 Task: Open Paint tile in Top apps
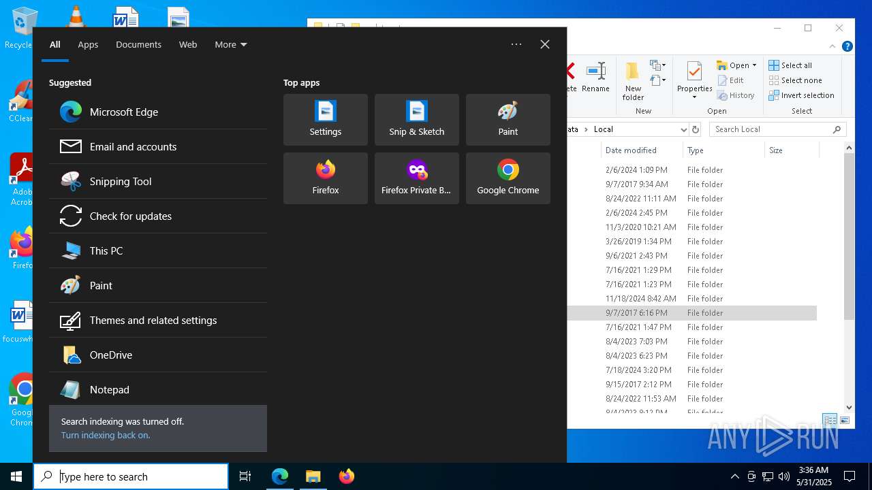click(x=508, y=120)
